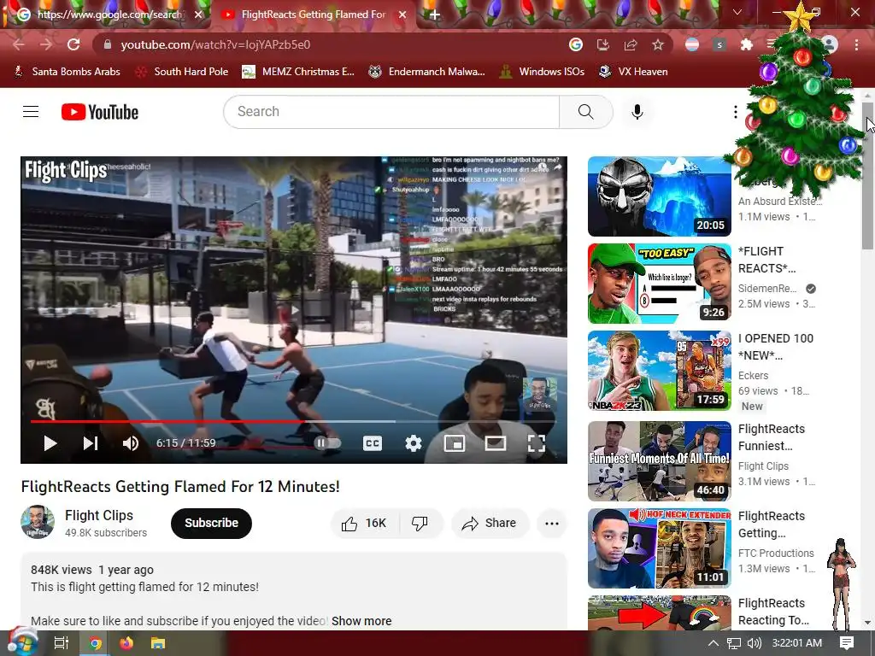Start voice search with microphone icon
Screen dimensions: 875x656
(637, 112)
